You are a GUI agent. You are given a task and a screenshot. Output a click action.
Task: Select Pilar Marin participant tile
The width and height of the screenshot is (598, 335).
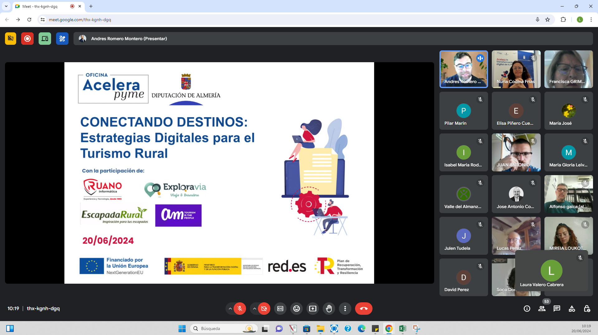click(464, 111)
